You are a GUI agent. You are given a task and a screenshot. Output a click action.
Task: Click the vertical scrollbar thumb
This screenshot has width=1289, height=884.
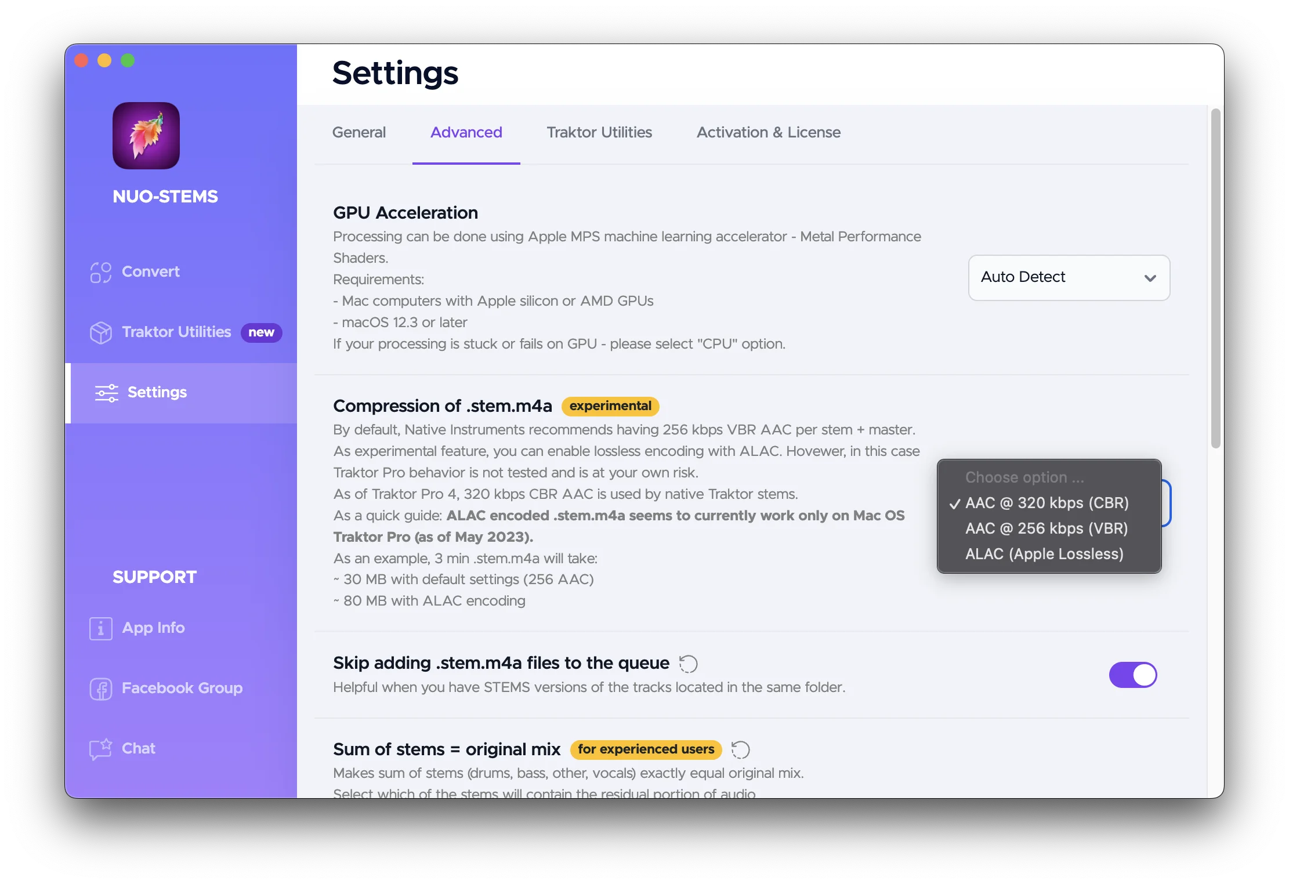coord(1215,278)
